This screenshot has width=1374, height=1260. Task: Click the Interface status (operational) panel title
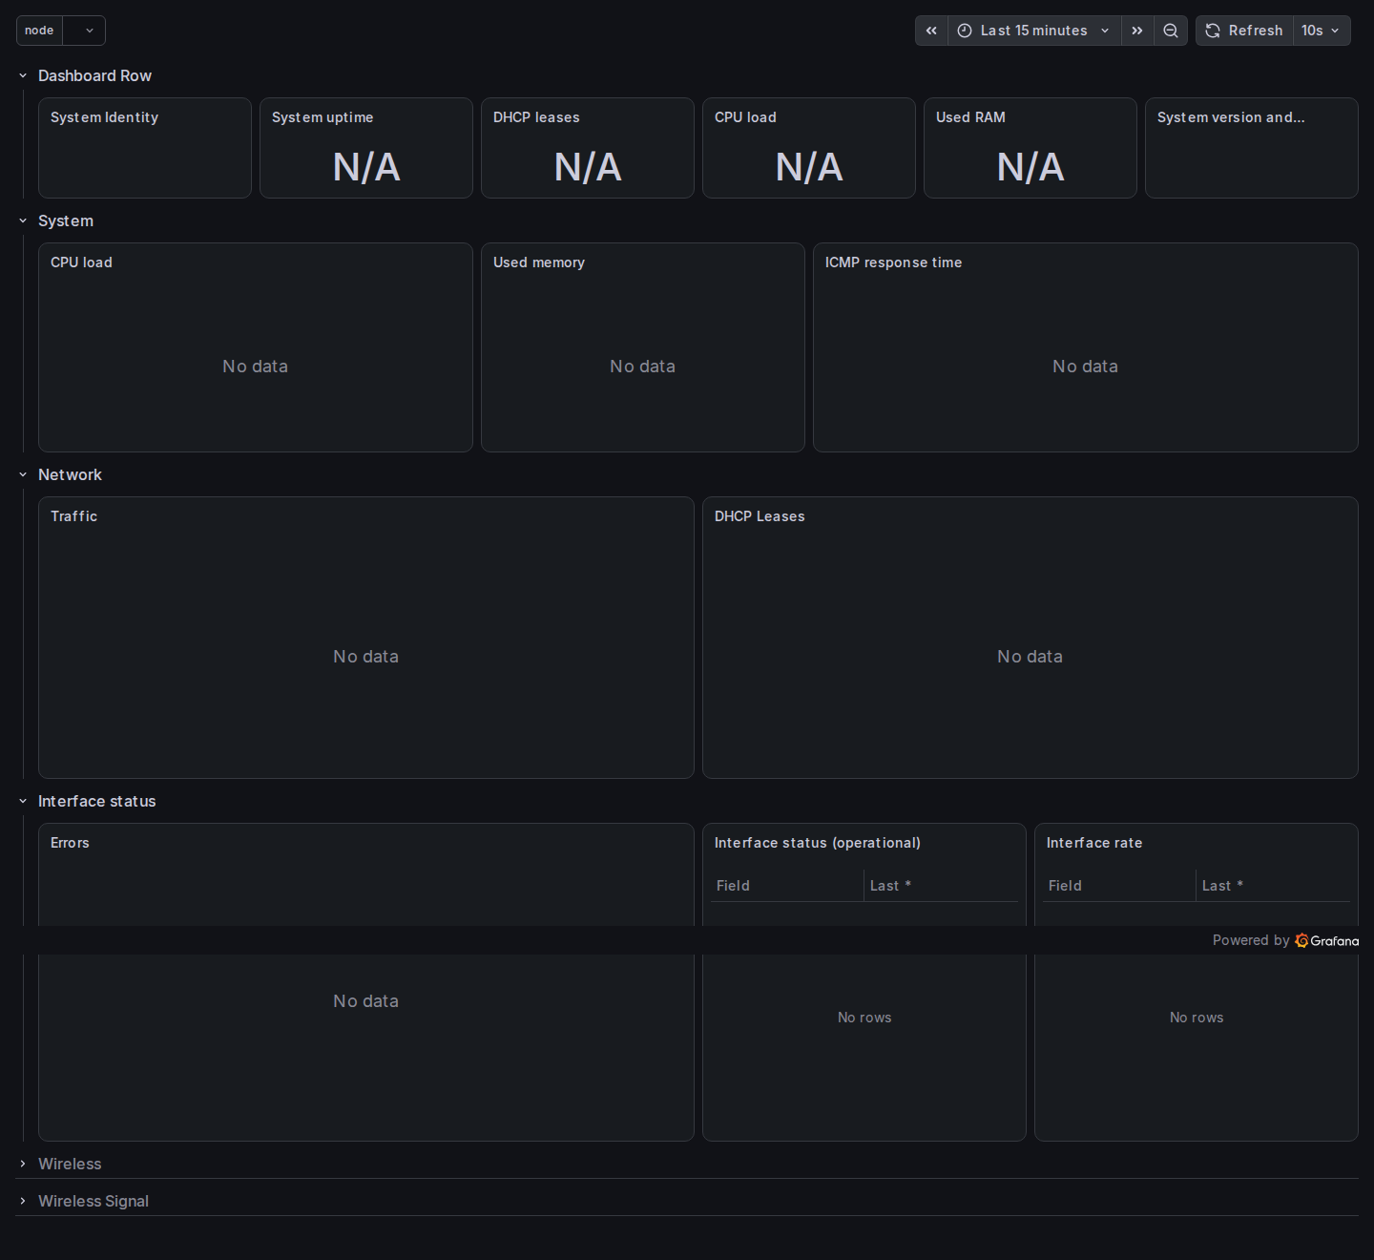(818, 843)
